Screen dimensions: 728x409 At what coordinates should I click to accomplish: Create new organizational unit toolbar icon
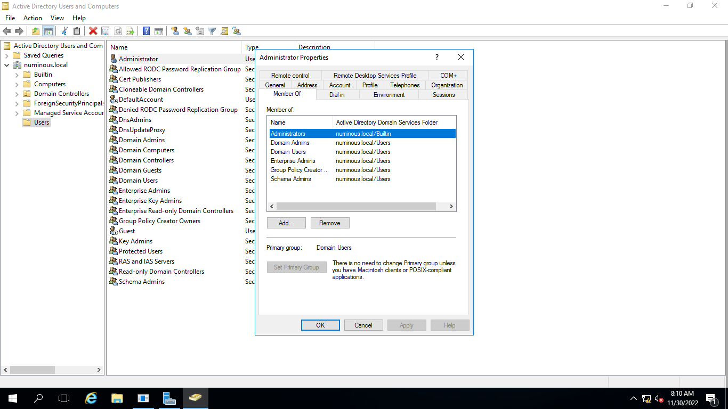point(200,31)
